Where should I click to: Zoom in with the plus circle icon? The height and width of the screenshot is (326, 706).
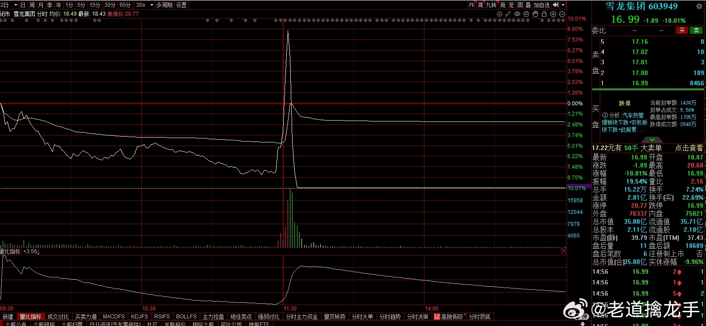coord(553,14)
